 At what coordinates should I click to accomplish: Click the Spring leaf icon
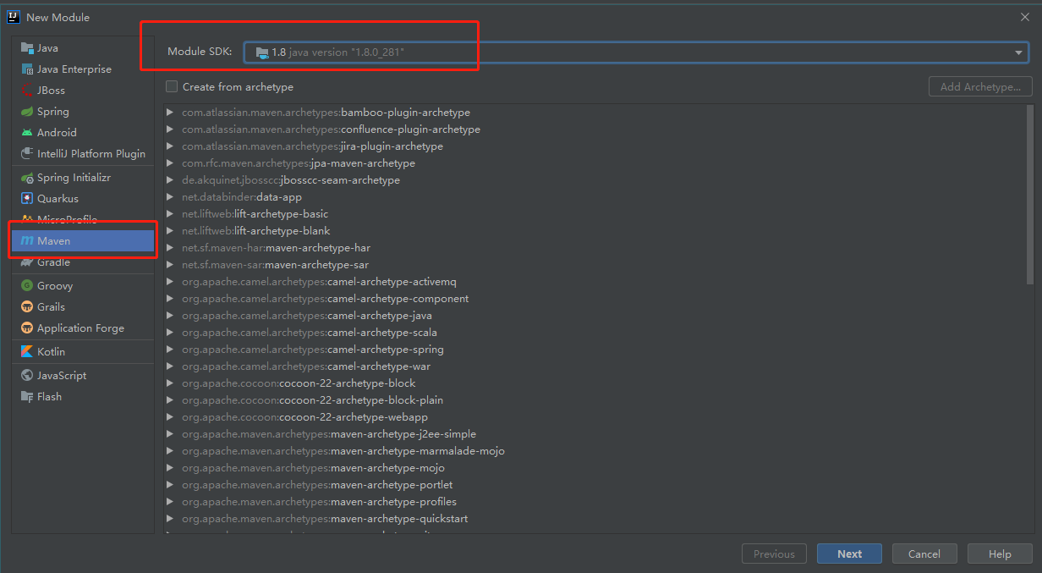27,112
